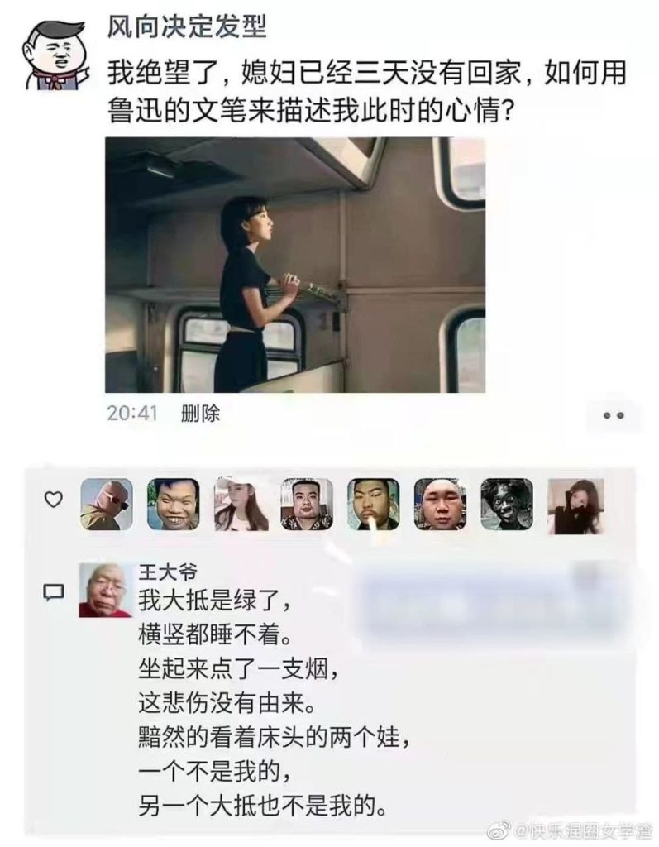Tap the comment text beginning 我大抵是绿了
659x847 pixels.
(274, 703)
